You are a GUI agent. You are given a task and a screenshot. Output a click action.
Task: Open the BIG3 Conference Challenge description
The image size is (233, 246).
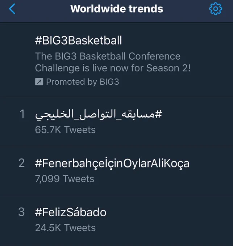pos(113,62)
